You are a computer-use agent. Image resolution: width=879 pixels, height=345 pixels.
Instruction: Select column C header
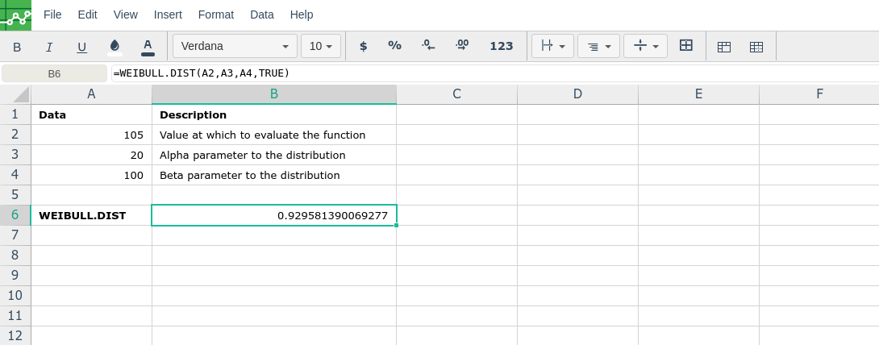pyautogui.click(x=456, y=94)
